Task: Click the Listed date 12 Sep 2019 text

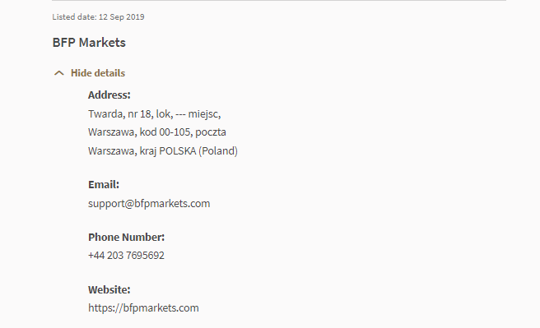Action: (98, 16)
